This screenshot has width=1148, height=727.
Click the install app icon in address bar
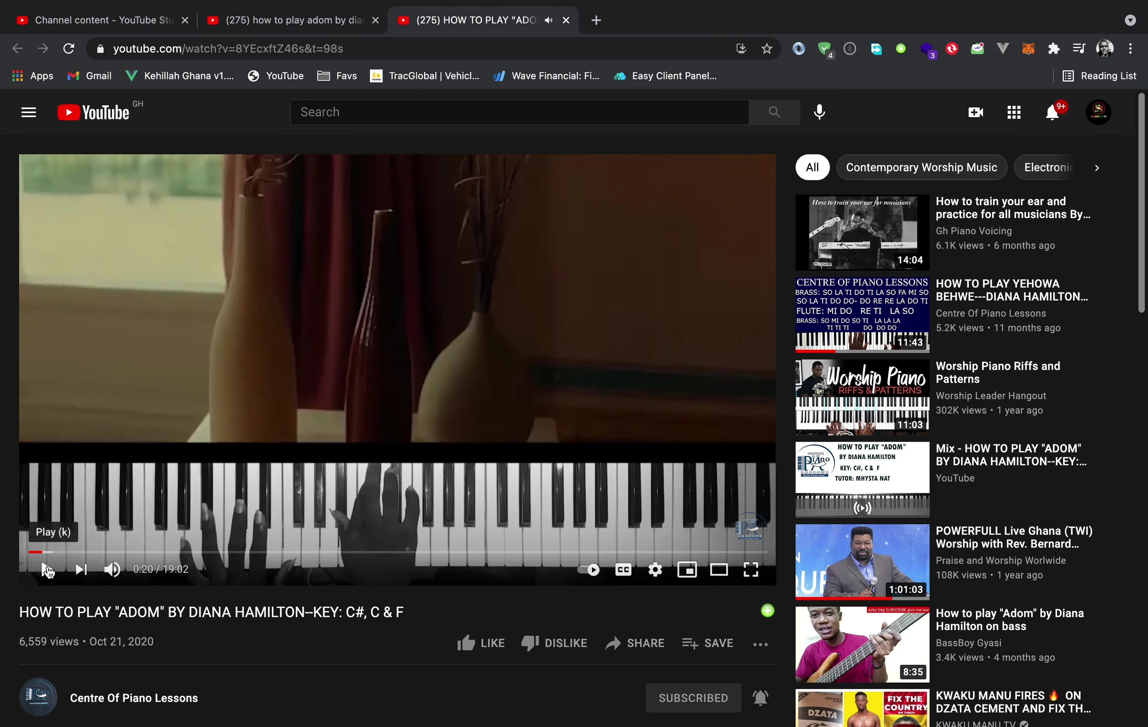point(740,48)
